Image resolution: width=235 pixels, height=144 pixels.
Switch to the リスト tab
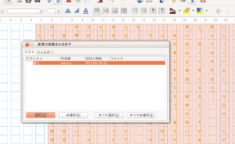(30, 52)
